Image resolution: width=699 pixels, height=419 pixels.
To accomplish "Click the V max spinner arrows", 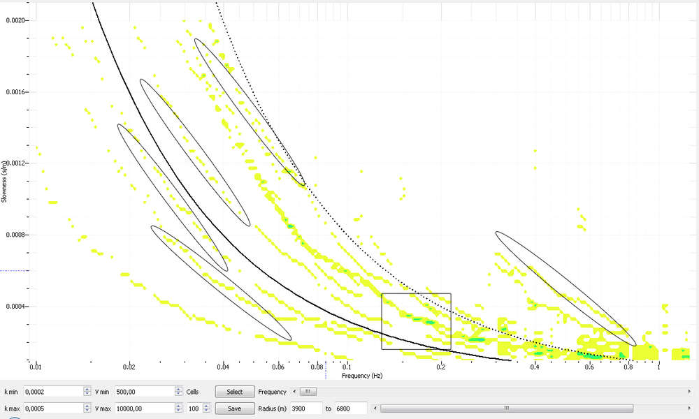I will tap(178, 409).
